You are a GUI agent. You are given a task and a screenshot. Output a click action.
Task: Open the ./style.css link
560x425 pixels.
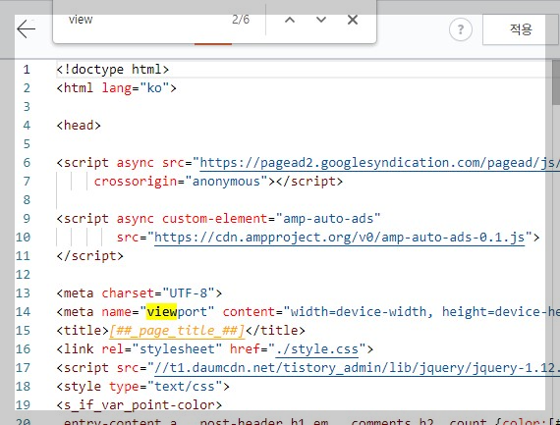click(x=316, y=349)
